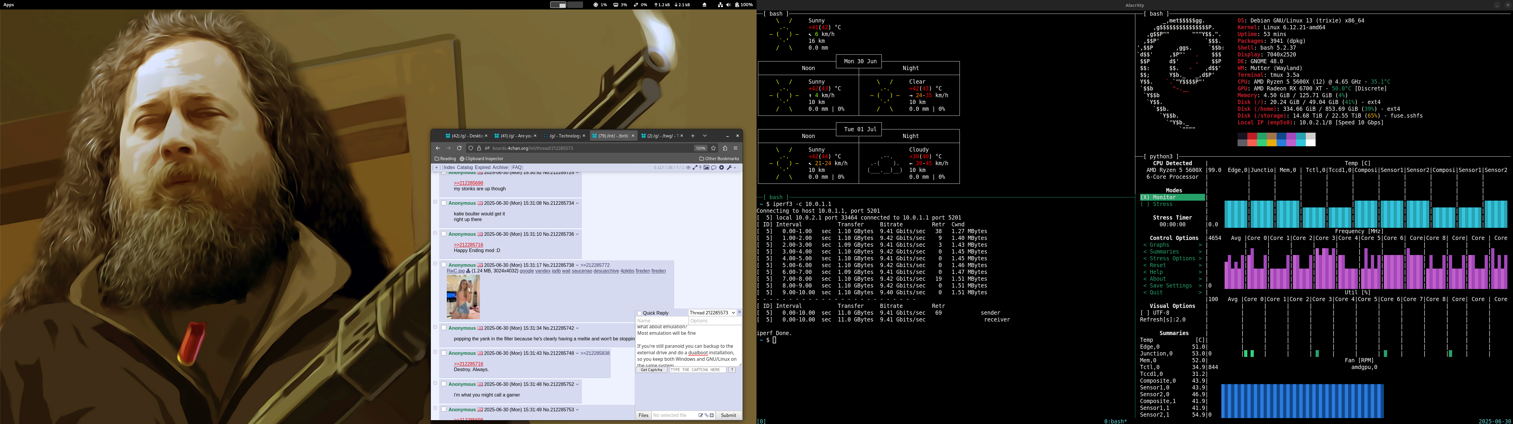The image size is (1513, 424).
Task: Toggle the Quick Reply persistent checkbox
Action: click(x=639, y=313)
